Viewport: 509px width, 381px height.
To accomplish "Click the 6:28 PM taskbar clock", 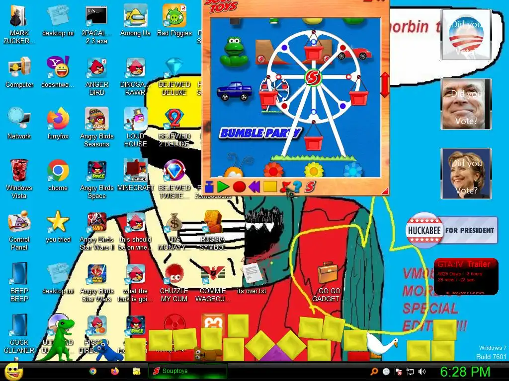I will coord(465,372).
